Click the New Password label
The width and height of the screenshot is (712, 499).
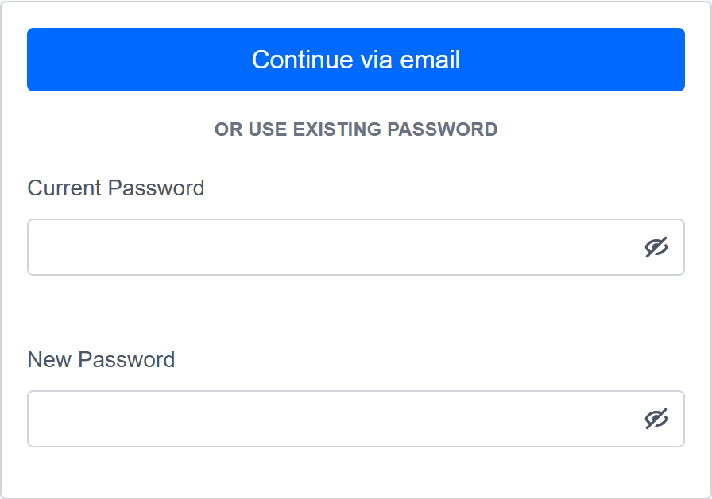(101, 359)
